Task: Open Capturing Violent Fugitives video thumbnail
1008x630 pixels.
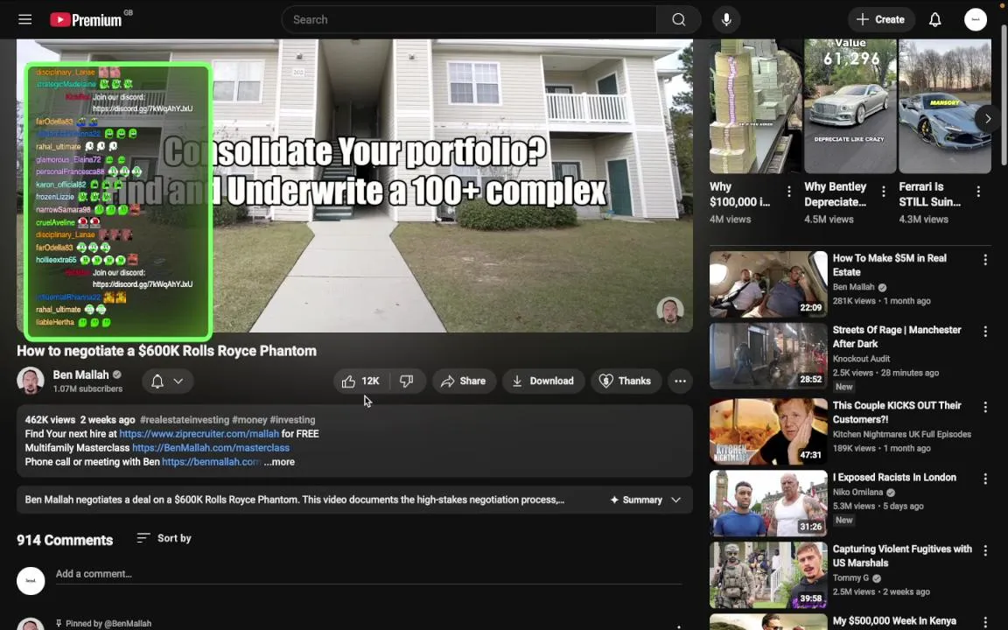Action: 768,576
